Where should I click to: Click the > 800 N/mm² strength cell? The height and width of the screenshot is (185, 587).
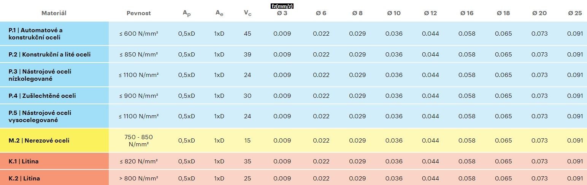(x=138, y=178)
